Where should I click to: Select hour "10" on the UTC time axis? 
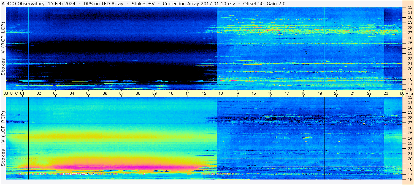[x=171, y=93]
